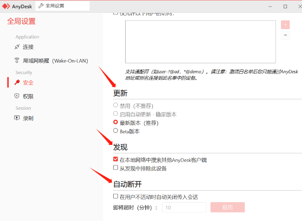The image size is (302, 221).
Task: Click the recording screen icon beside 录制
Action: 17,118
